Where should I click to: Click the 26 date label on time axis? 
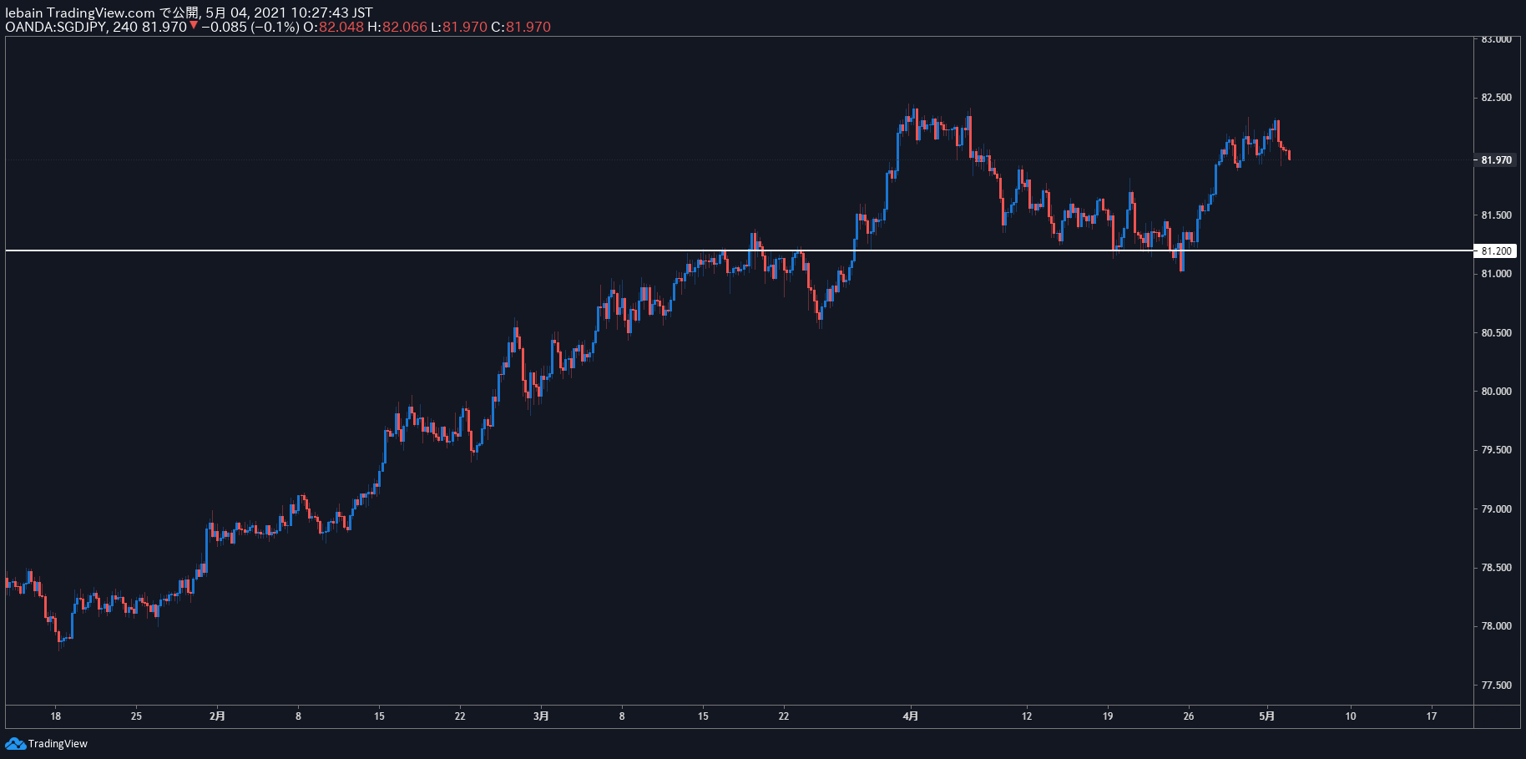(x=1189, y=716)
